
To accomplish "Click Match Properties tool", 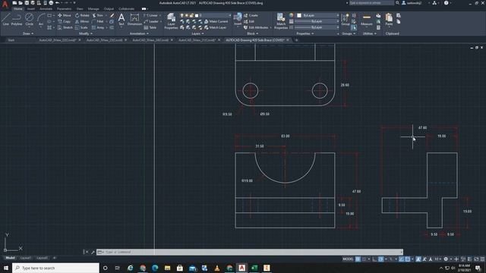I will click(x=281, y=21).
